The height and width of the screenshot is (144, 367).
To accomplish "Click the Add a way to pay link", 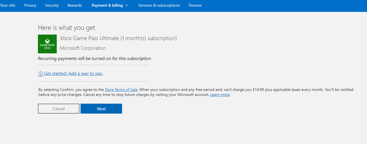I will click(x=74, y=74).
